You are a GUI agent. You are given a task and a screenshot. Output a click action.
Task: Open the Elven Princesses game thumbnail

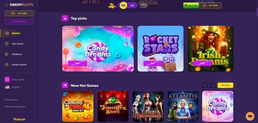148,107
